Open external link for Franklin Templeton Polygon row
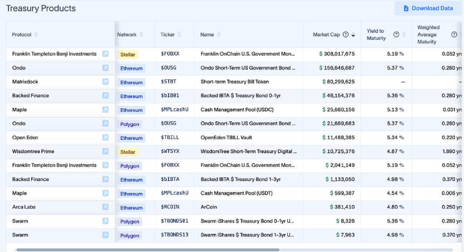The height and width of the screenshot is (252, 464). coord(105,165)
